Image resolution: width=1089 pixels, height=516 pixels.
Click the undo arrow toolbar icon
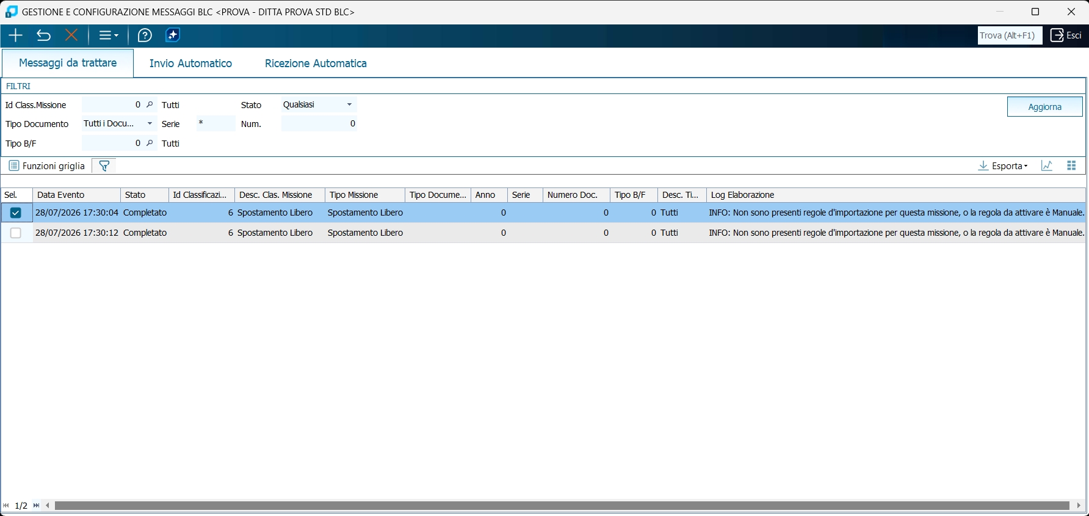tap(43, 35)
